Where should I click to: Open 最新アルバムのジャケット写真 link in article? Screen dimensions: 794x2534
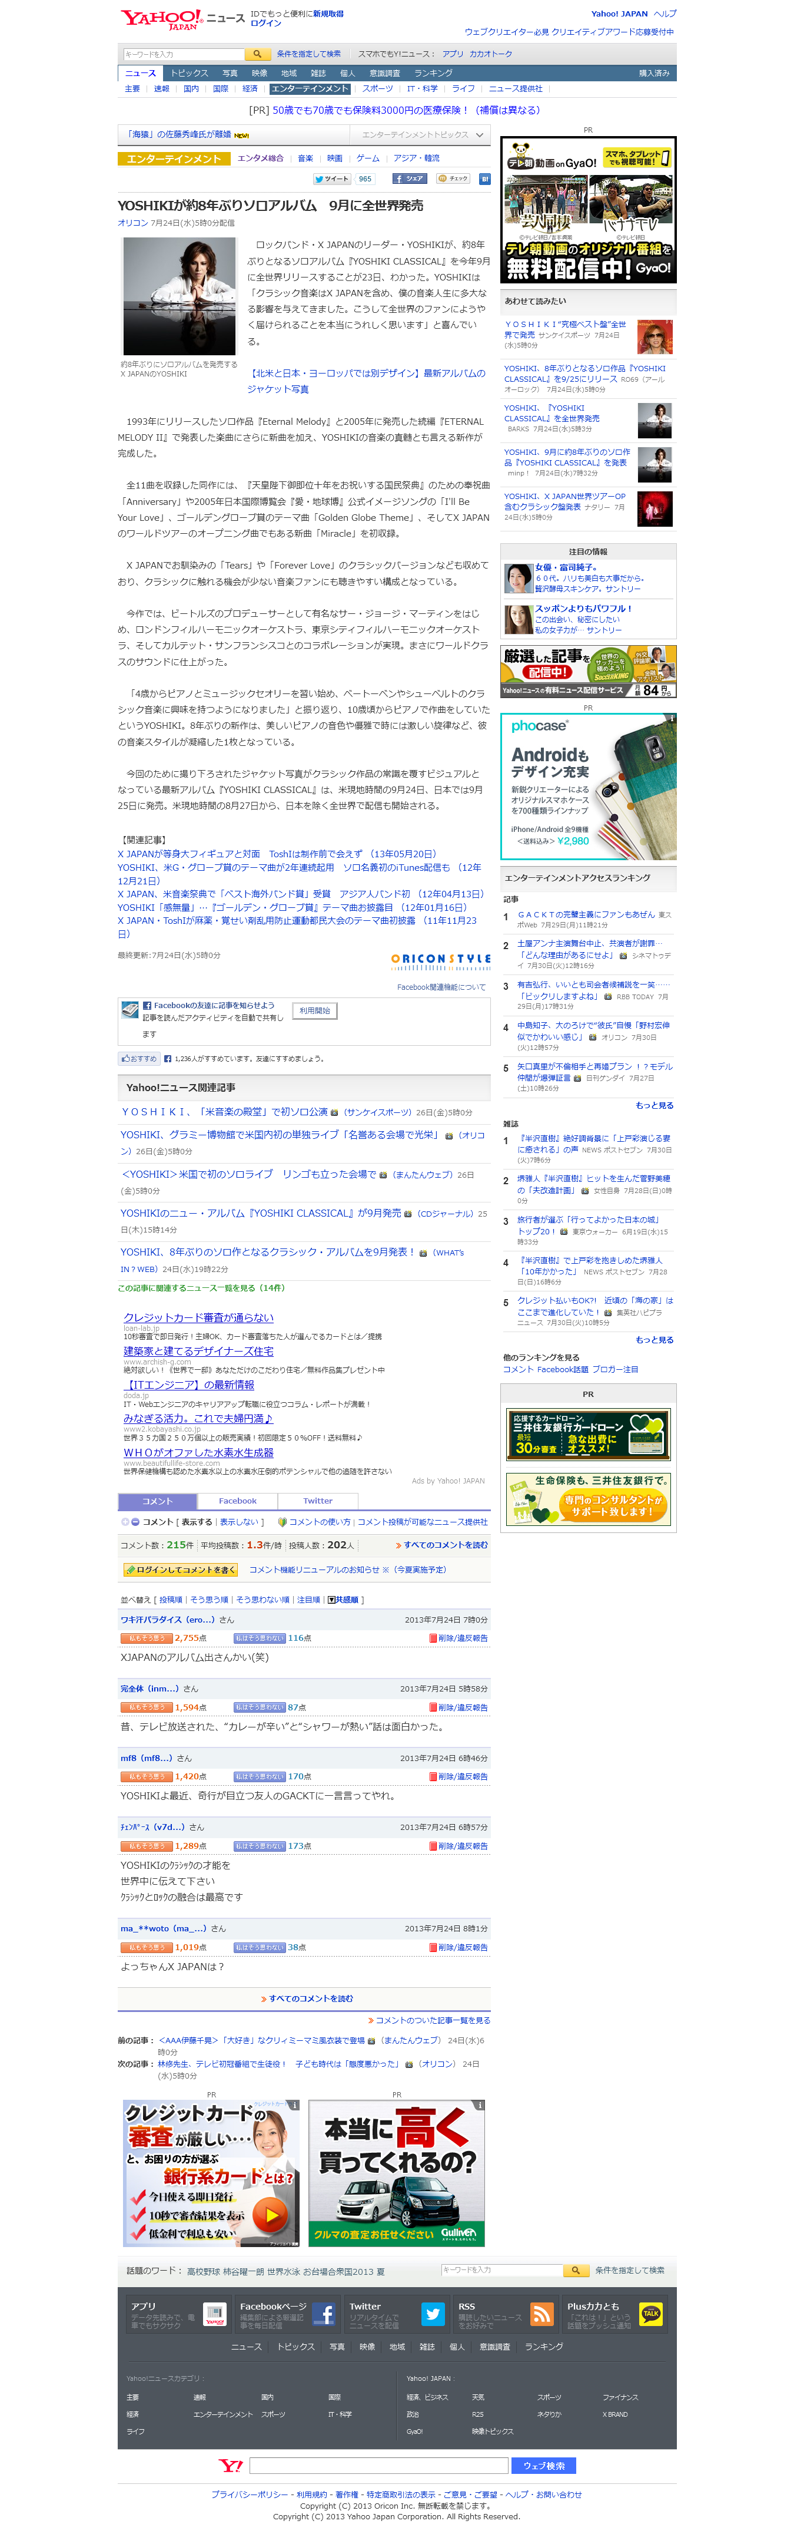point(366,381)
